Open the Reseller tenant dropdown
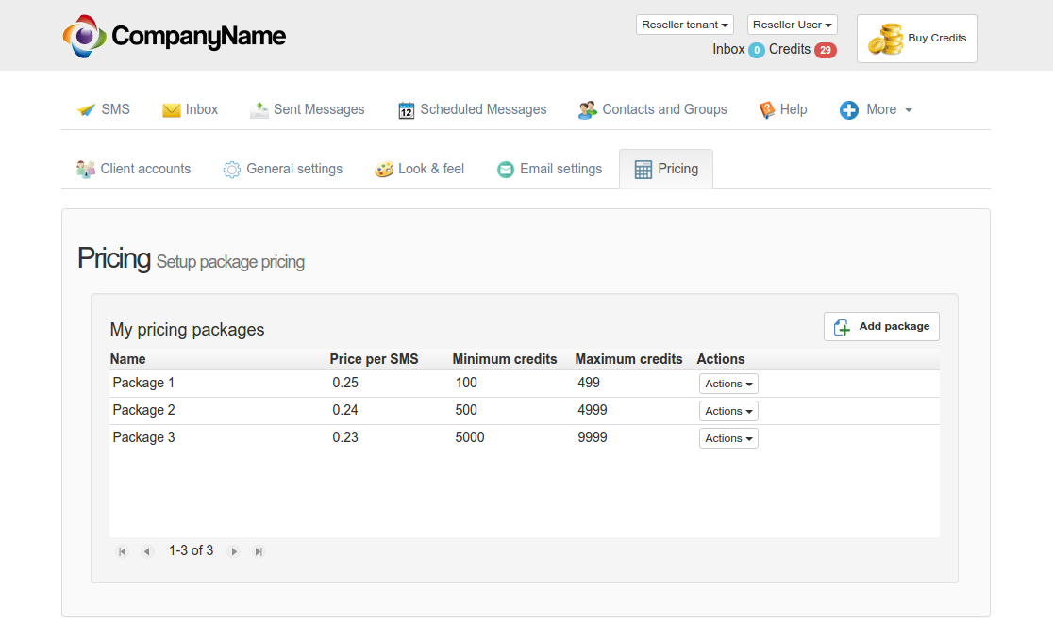This screenshot has height=639, width=1053. [684, 25]
